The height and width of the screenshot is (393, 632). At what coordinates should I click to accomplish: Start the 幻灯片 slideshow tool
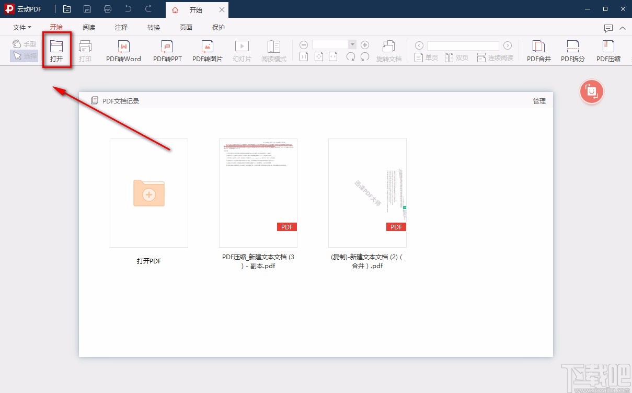point(242,51)
